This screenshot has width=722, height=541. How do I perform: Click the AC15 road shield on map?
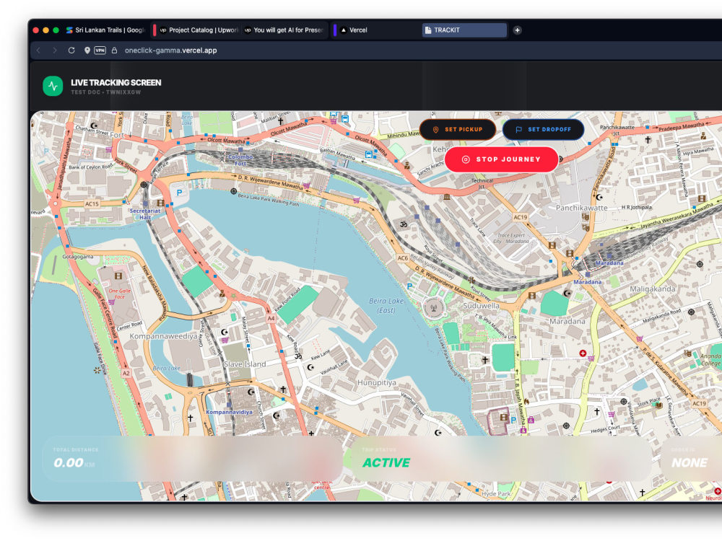[92, 204]
